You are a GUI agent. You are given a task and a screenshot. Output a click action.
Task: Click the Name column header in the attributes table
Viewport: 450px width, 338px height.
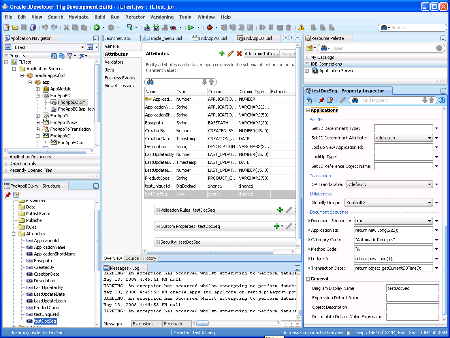160,92
